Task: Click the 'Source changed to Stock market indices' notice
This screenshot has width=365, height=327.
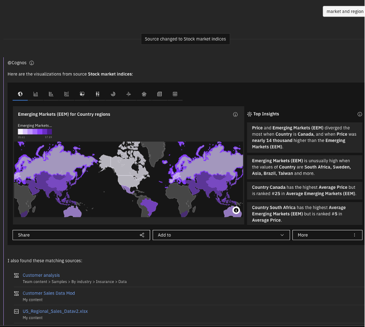Action: (x=185, y=39)
